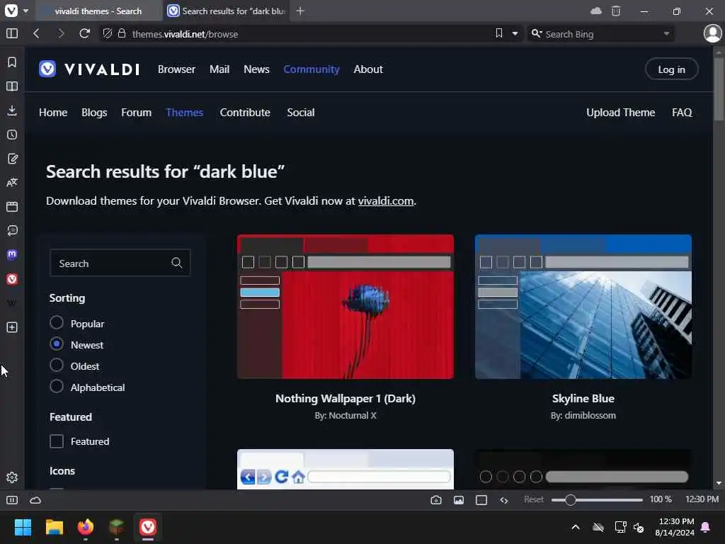Image resolution: width=725 pixels, height=544 pixels.
Task: Open the tracker blocker shield icon
Action: pos(108,34)
